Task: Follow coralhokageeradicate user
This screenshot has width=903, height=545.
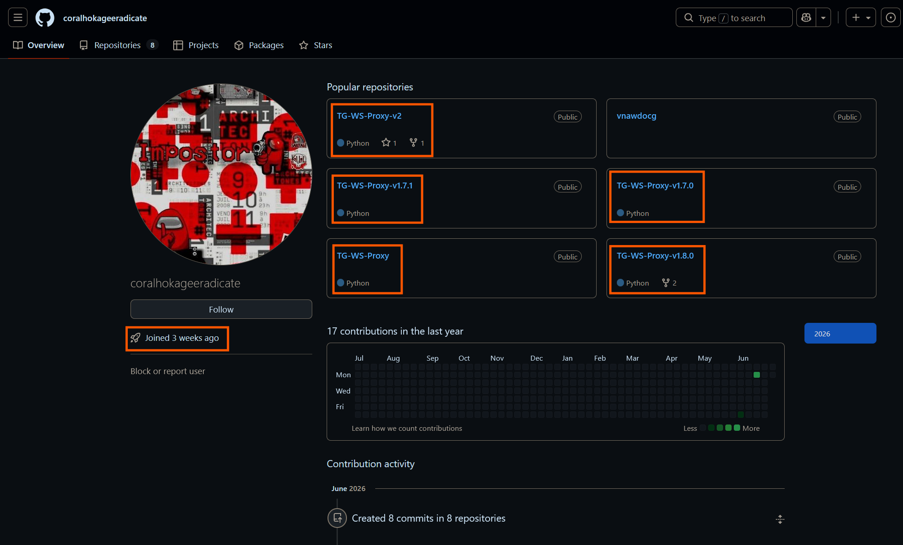Action: click(221, 309)
